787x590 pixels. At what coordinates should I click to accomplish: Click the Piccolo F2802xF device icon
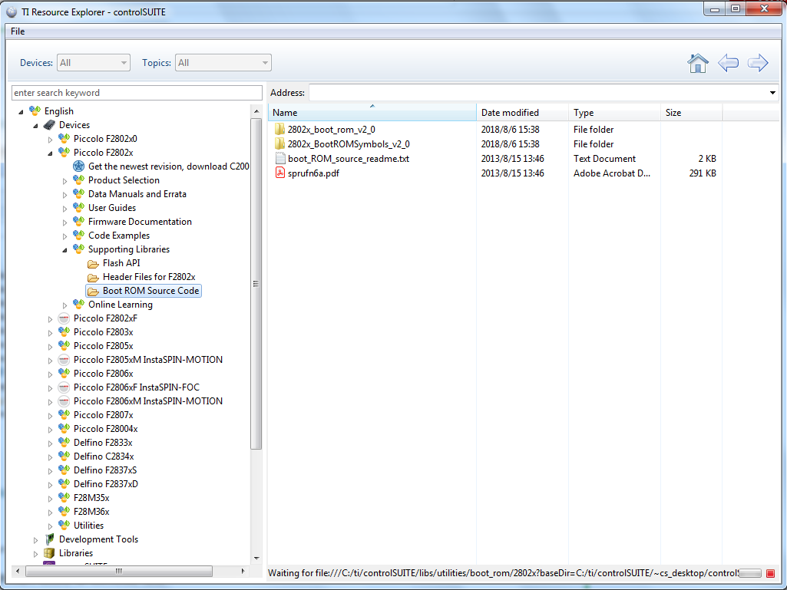pyautogui.click(x=64, y=318)
